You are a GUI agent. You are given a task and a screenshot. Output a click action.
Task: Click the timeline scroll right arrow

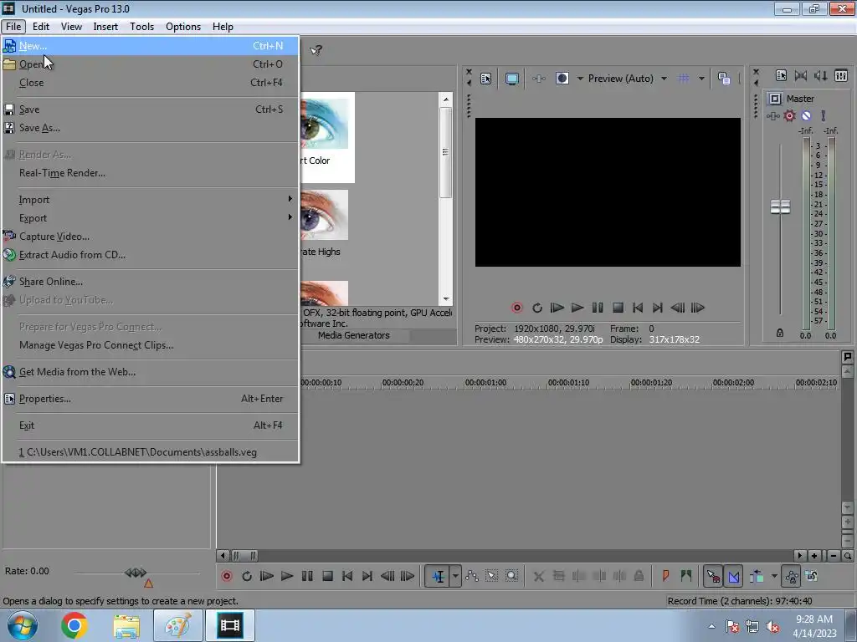pos(800,556)
